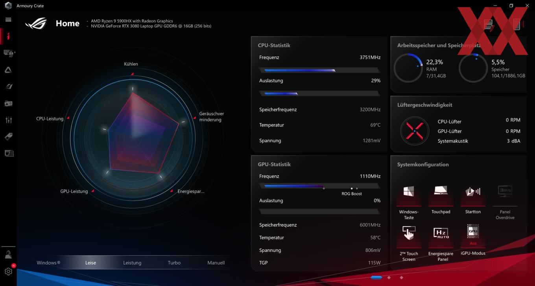Click the Systemakustik 3 dBA reading
535x286 pixels.
point(514,141)
